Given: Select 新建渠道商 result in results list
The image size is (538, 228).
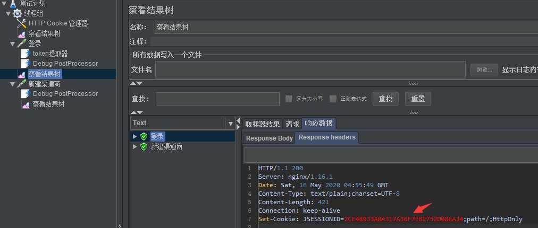Looking at the screenshot, I should tap(166, 146).
